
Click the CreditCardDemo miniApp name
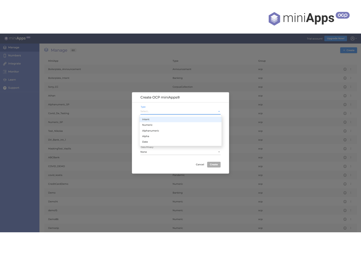tap(58, 184)
